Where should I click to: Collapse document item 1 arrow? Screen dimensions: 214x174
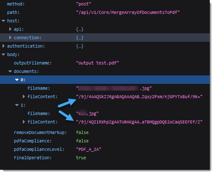[x=17, y=105]
